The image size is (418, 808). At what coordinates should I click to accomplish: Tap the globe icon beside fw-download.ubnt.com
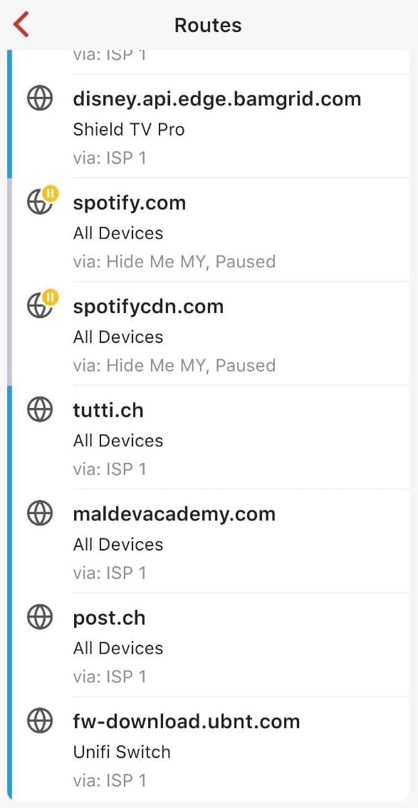pyautogui.click(x=40, y=720)
